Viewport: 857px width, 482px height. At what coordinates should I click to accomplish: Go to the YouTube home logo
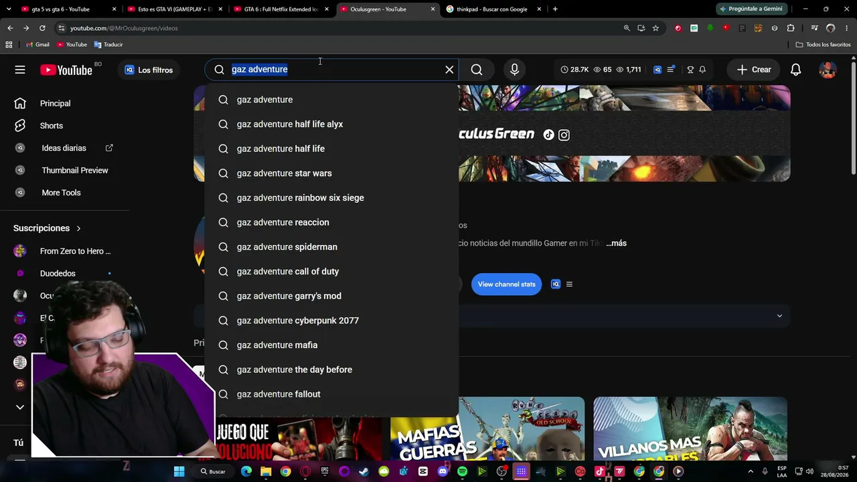point(66,70)
